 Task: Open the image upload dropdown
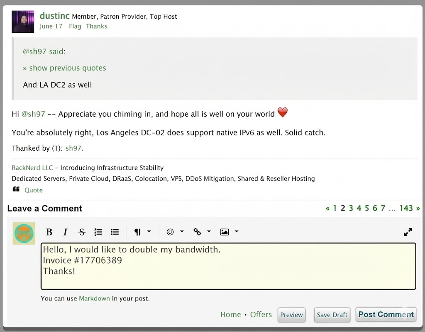point(229,232)
